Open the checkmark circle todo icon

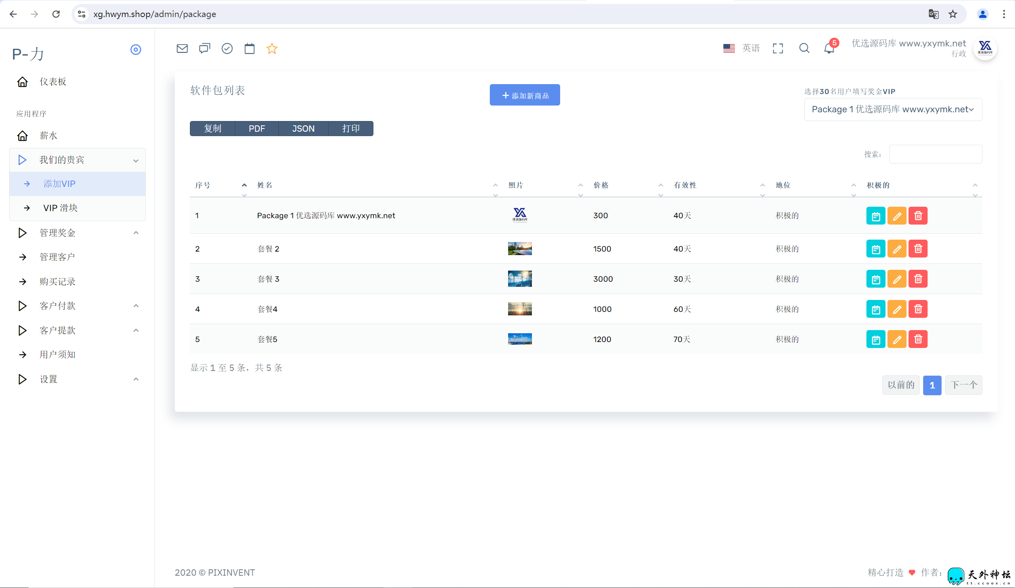pyautogui.click(x=227, y=49)
